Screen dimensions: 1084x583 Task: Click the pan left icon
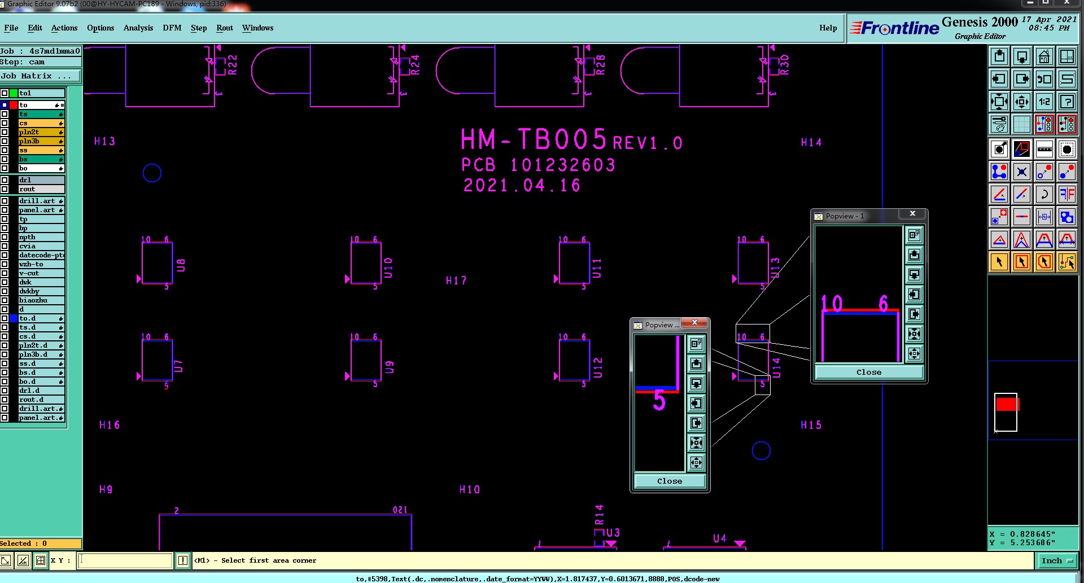click(999, 79)
